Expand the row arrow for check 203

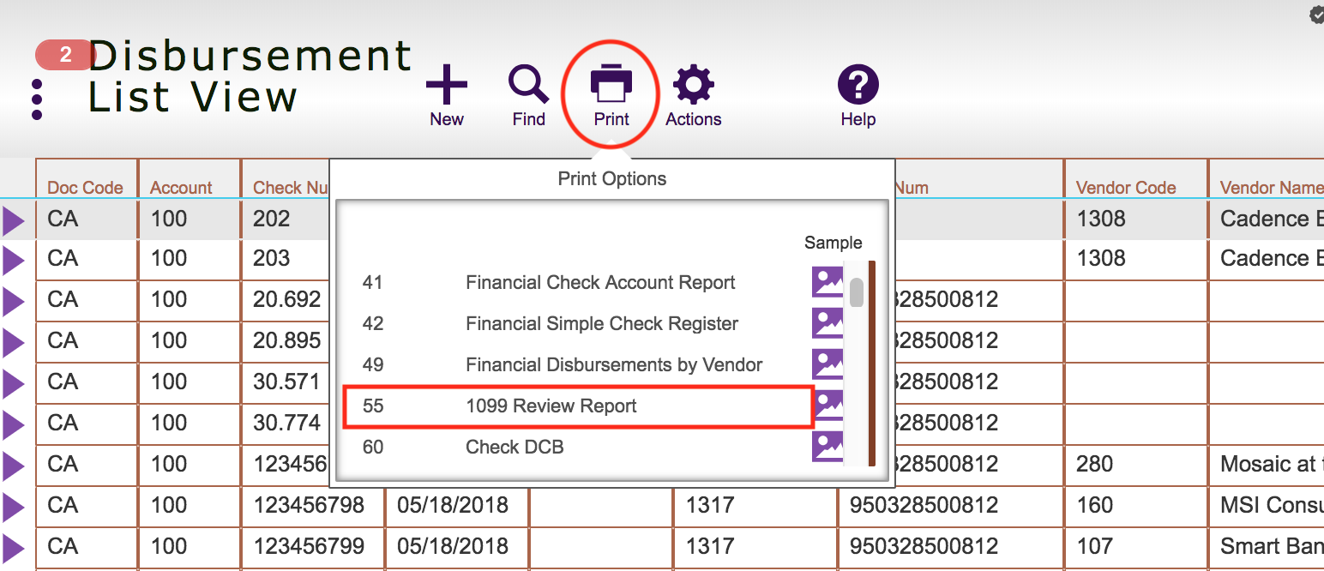[15, 260]
